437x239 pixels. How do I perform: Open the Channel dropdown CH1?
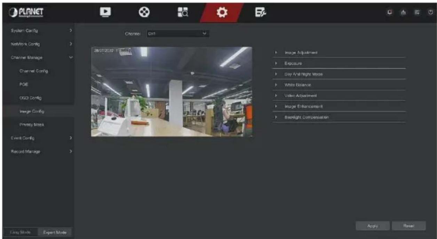point(178,34)
